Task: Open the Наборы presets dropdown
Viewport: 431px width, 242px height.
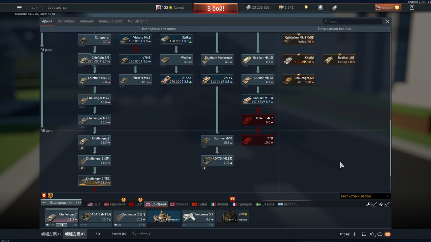Action: [141, 234]
